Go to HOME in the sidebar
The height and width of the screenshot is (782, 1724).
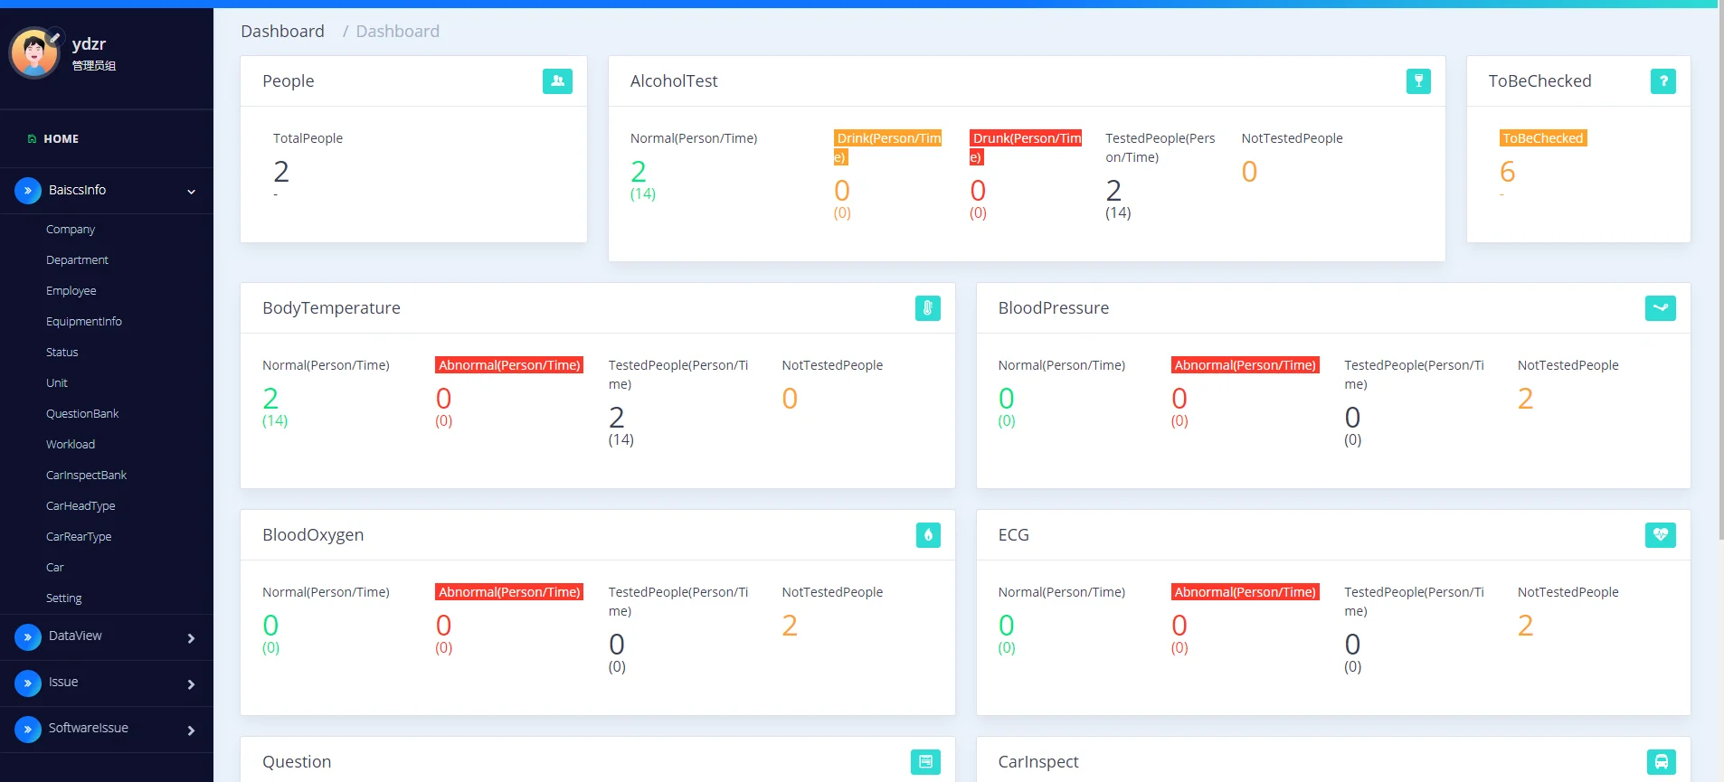coord(61,139)
